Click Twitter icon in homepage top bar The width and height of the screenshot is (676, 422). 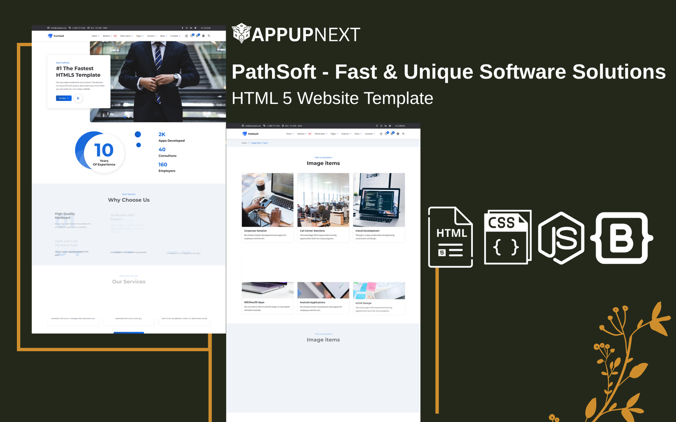pos(195,28)
